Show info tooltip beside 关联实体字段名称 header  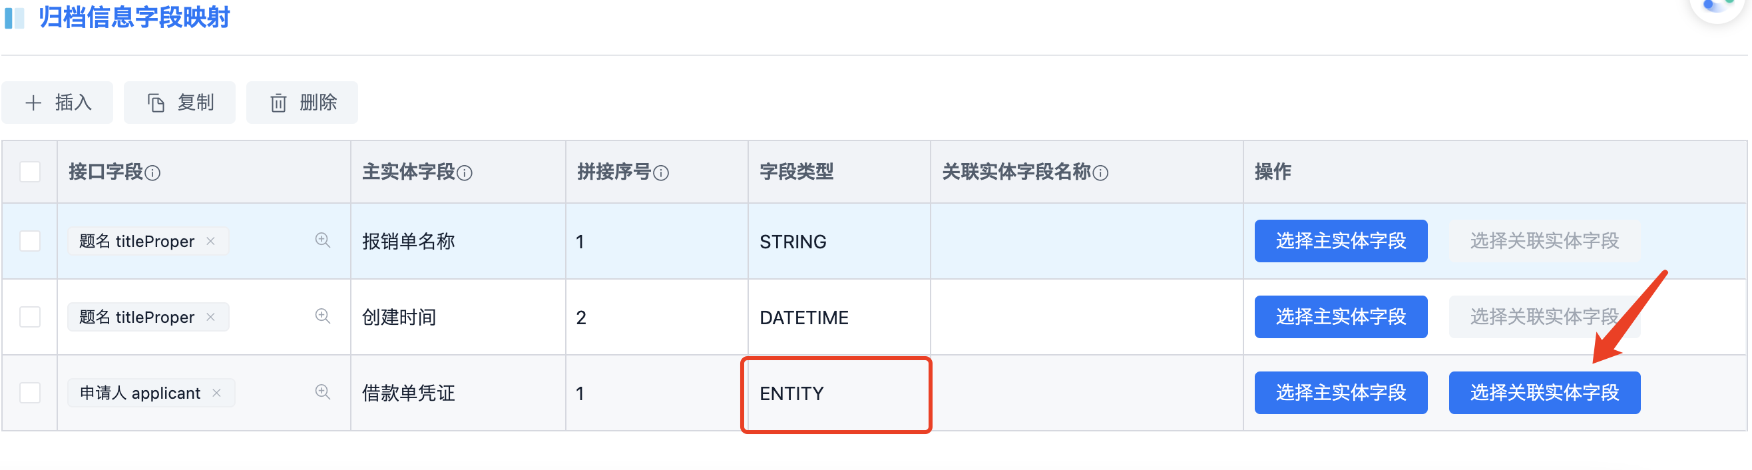(1100, 174)
